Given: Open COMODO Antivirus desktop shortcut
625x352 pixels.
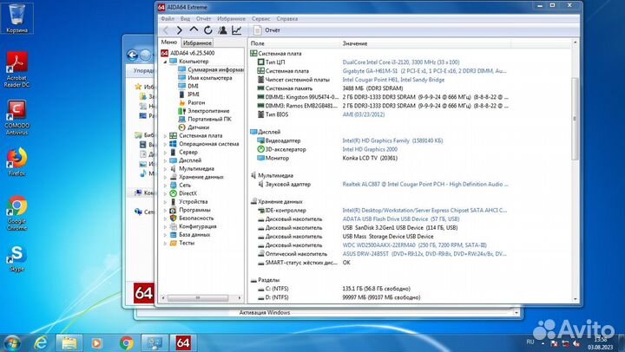Looking at the screenshot, I should [16, 117].
